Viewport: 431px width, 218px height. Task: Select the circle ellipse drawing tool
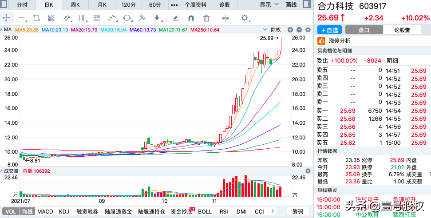pos(127,18)
